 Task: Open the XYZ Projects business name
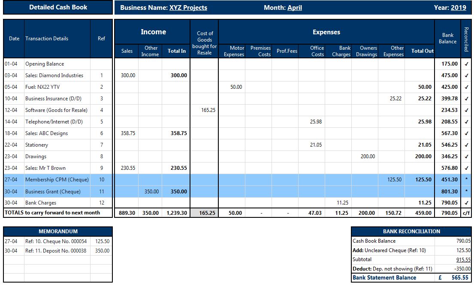pos(188,8)
